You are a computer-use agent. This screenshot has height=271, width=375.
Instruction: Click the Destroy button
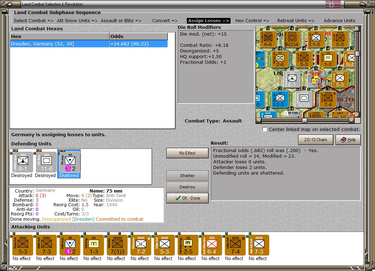(x=187, y=187)
